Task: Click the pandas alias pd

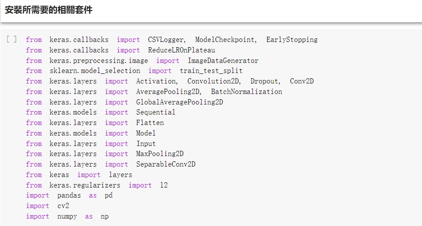Action: pos(109,195)
